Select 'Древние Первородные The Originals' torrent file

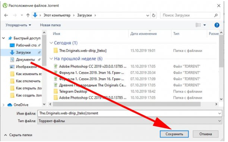92,85
